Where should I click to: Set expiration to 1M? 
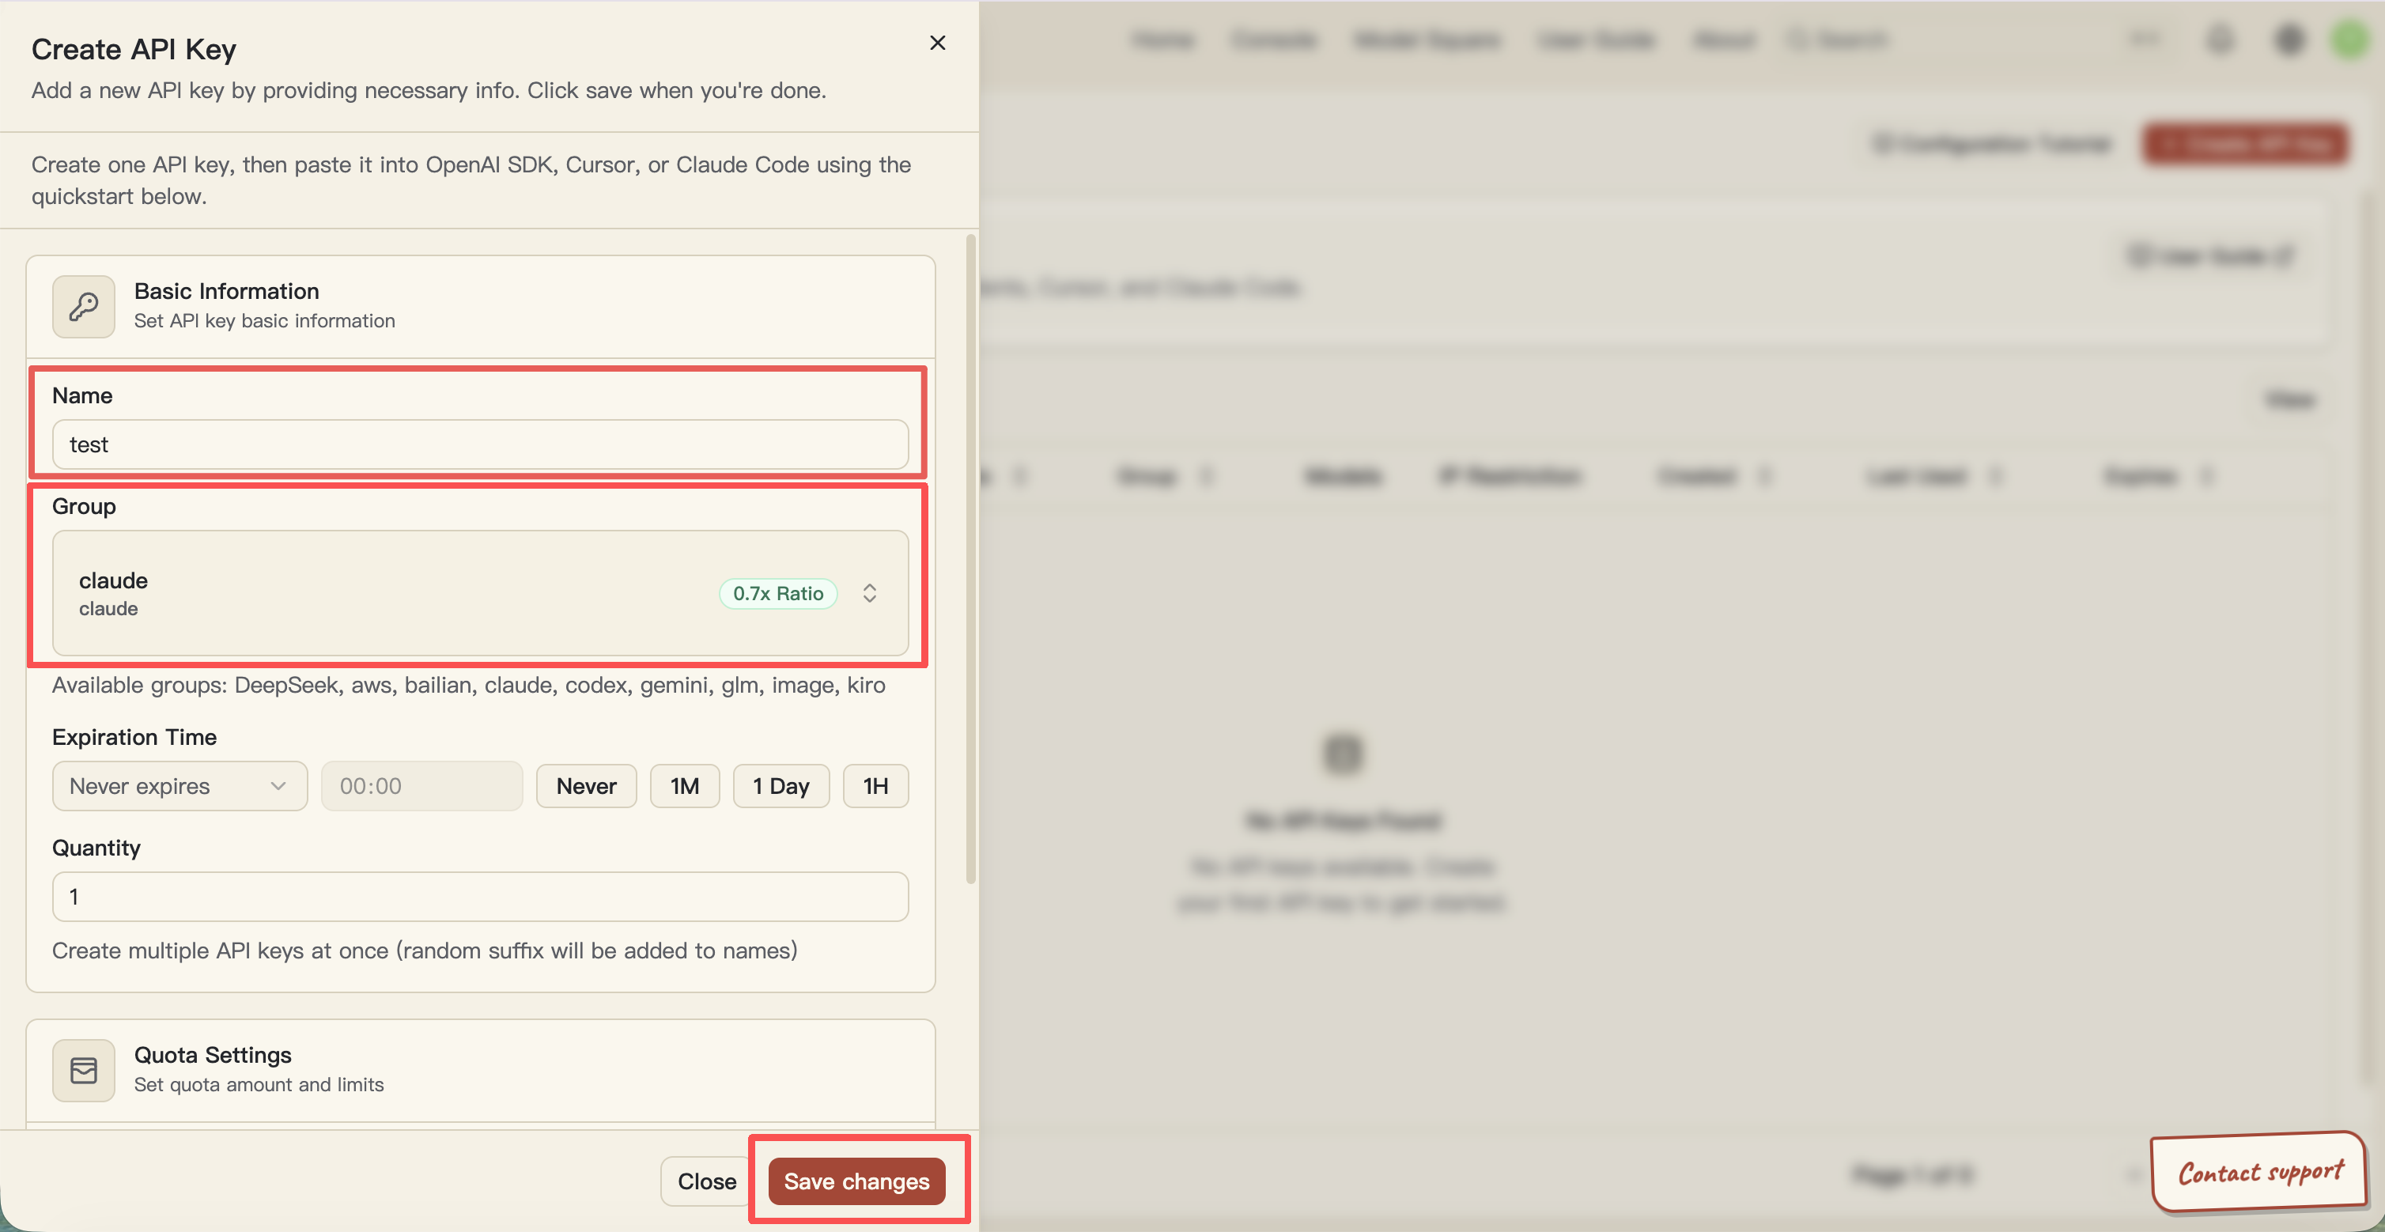(684, 786)
